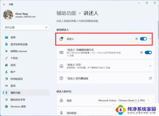Open 隐私和安全性 settings category

[x=26, y=100]
